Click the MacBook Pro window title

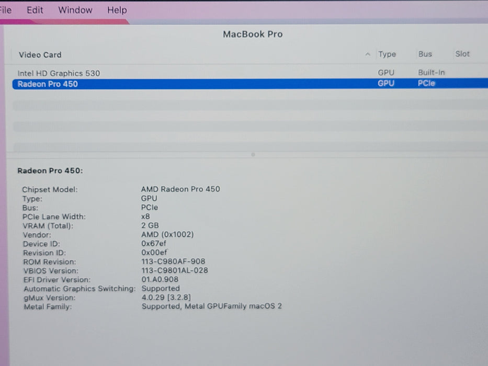coord(253,34)
